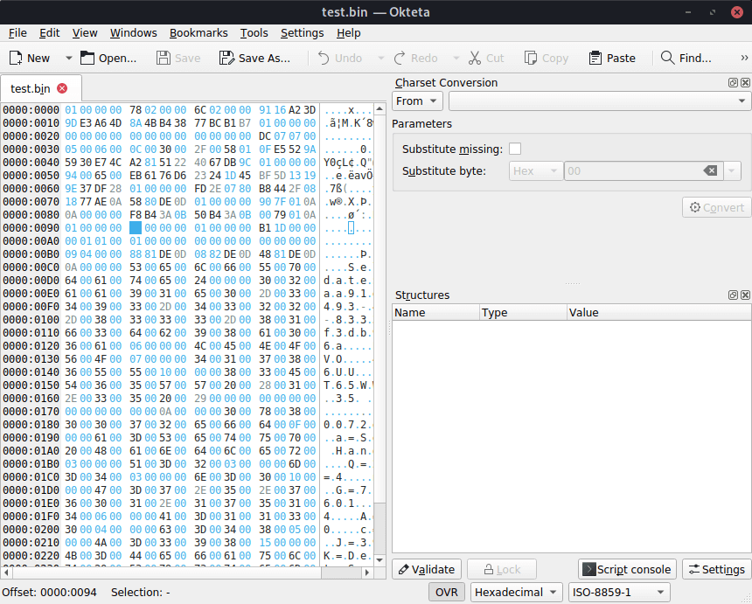Screen dimensions: 752x604
Task: Open the File menu
Action: (17, 32)
